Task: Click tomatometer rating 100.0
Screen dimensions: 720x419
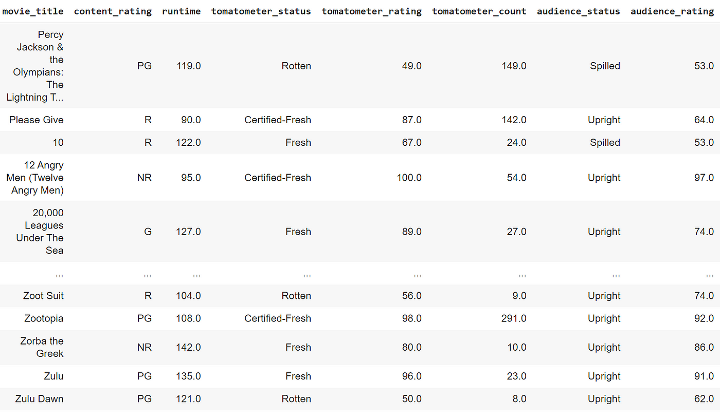Action: pos(409,178)
